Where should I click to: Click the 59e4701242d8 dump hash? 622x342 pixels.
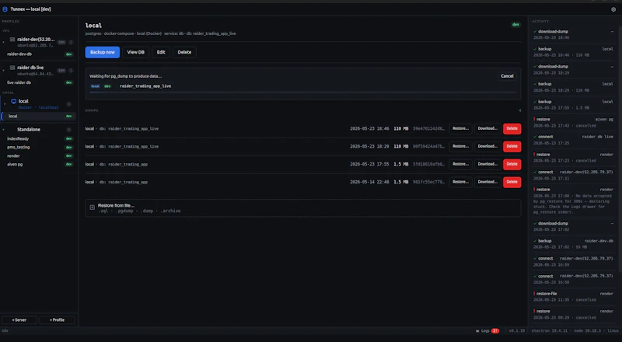tap(428, 128)
